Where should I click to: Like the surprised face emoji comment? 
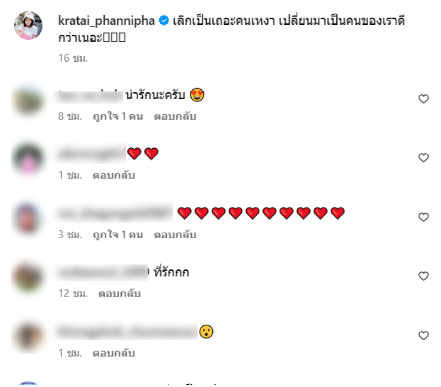tap(423, 335)
